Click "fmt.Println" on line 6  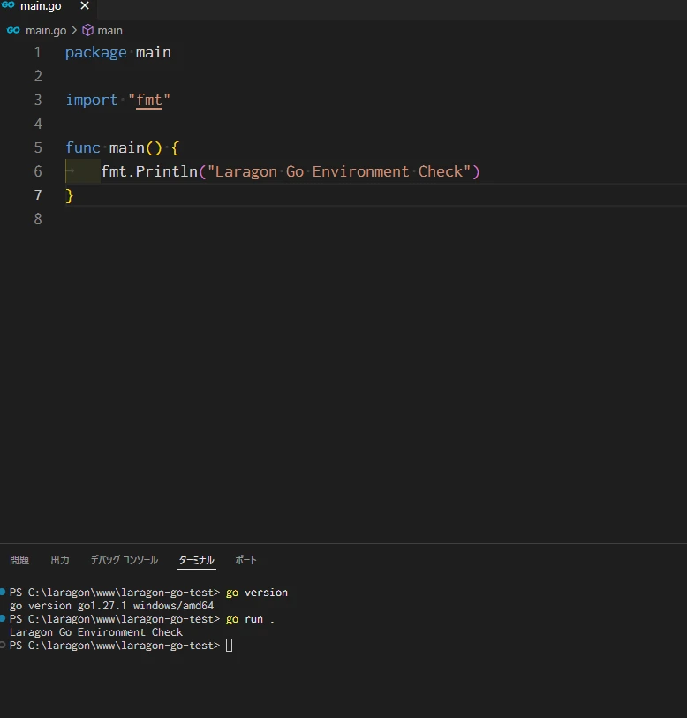149,171
